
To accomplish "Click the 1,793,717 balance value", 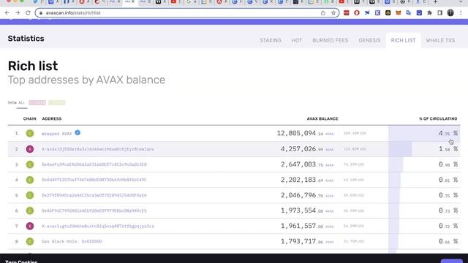I will [x=307, y=241].
